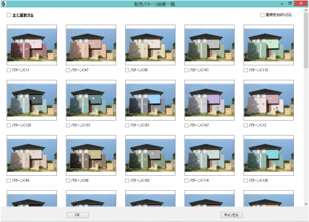Screen dimensions: 309x222
Task: Toggle the roof color filter checkbox
Action: click(x=262, y=15)
